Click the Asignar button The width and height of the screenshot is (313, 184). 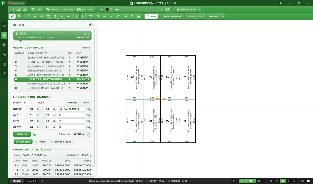pos(68,9)
